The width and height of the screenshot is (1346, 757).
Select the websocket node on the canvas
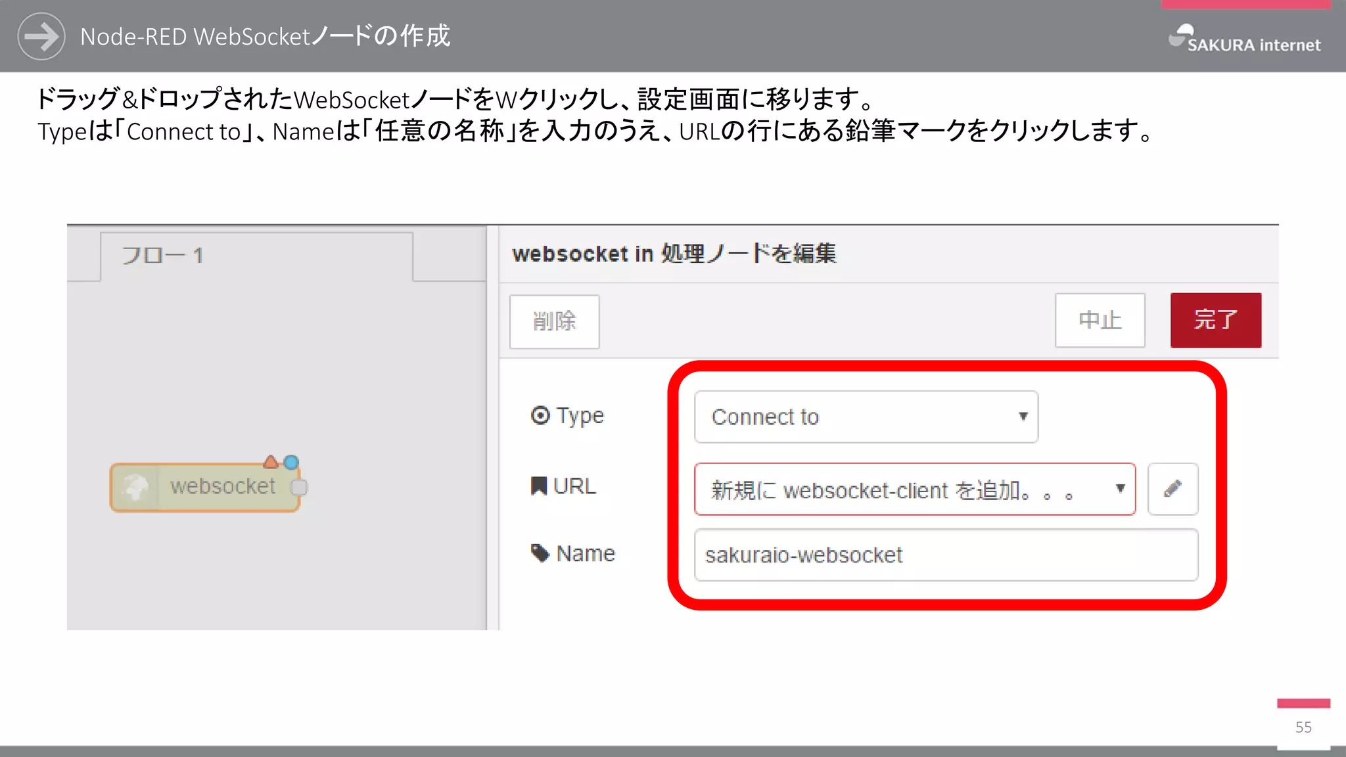click(204, 487)
